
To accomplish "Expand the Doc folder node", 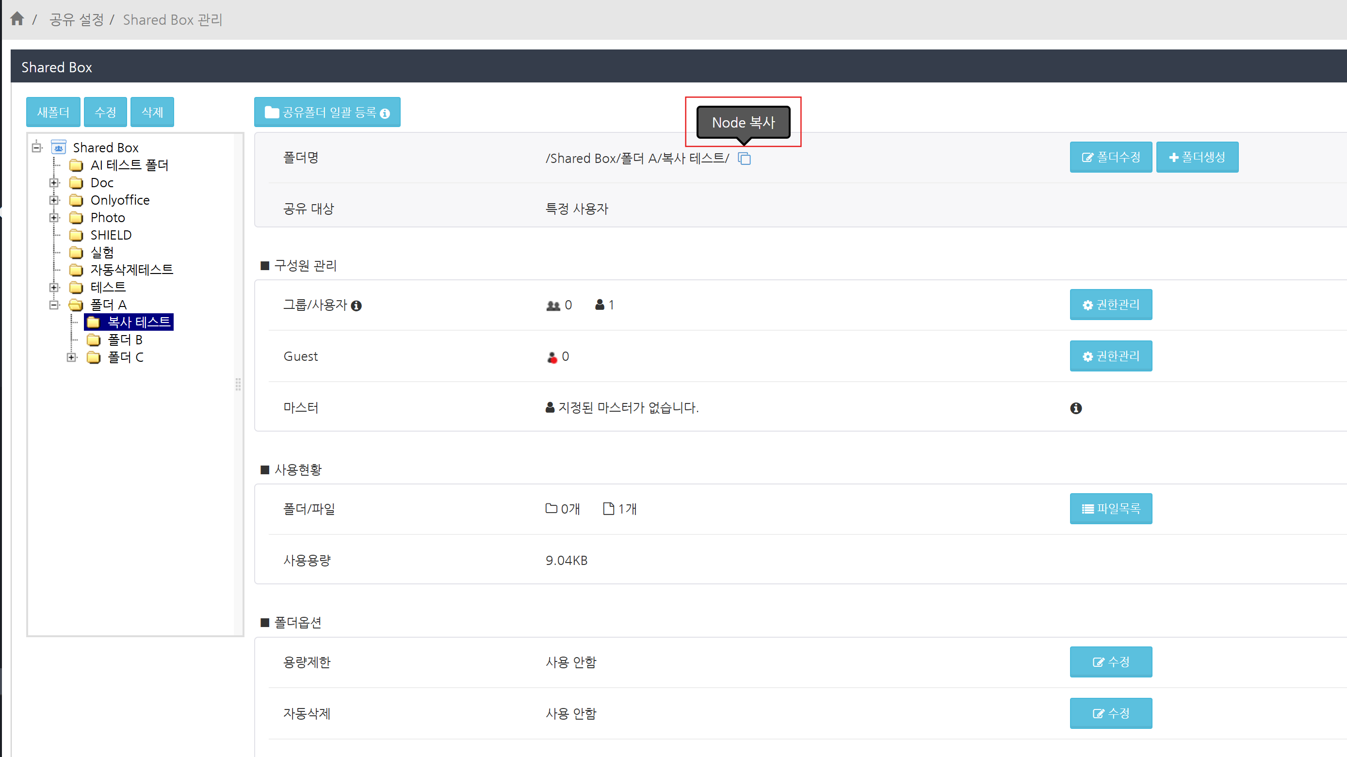I will click(54, 182).
